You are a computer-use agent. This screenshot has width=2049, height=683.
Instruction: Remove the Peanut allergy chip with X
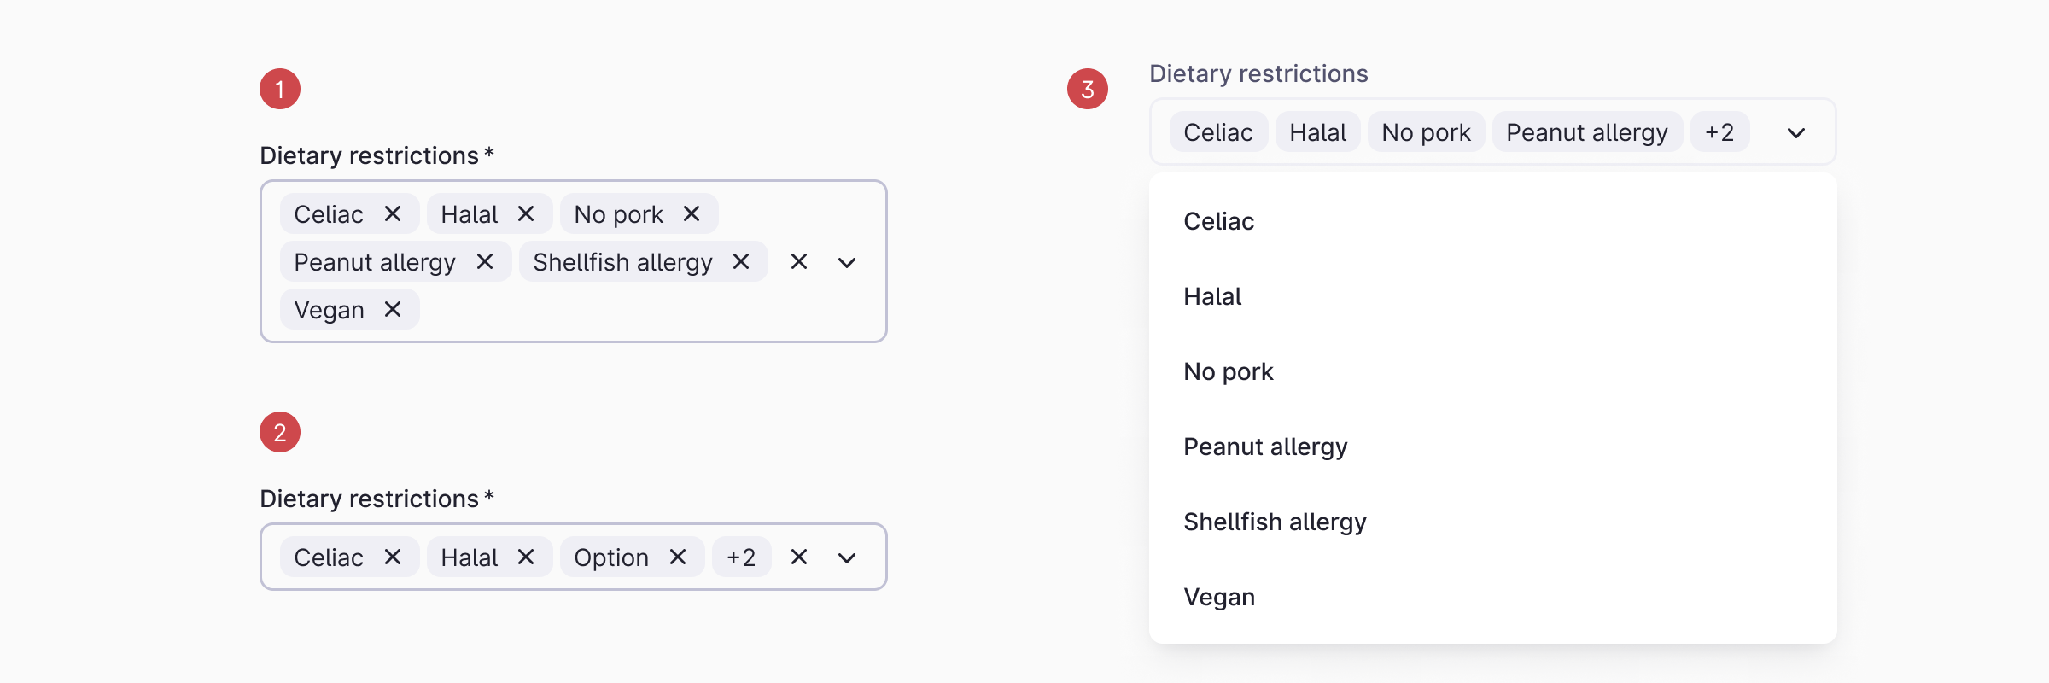[x=485, y=261]
